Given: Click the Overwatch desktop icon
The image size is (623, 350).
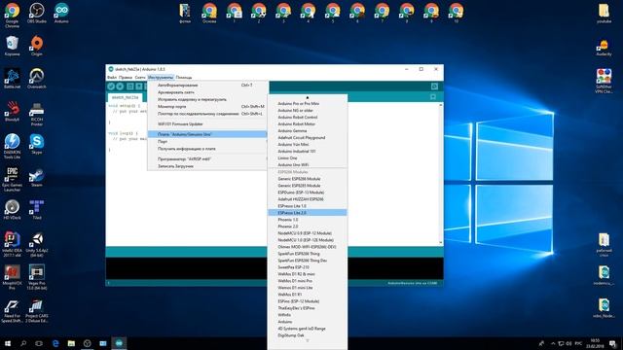Looking at the screenshot, I should point(37,78).
